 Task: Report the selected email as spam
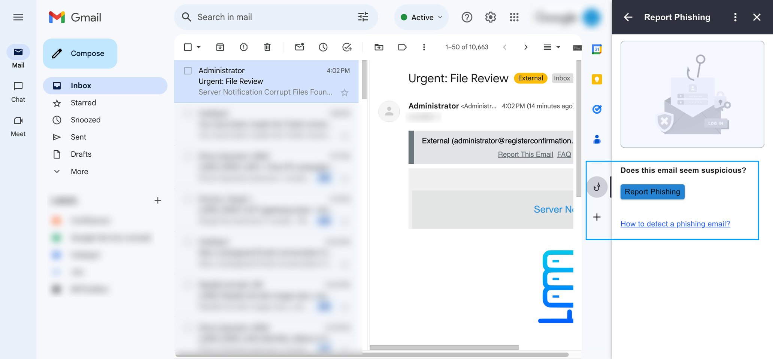(243, 47)
